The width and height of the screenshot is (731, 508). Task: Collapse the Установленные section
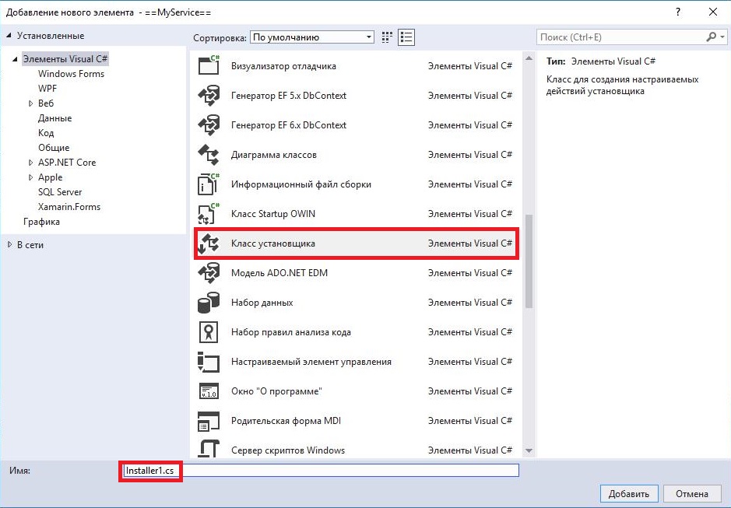point(9,36)
